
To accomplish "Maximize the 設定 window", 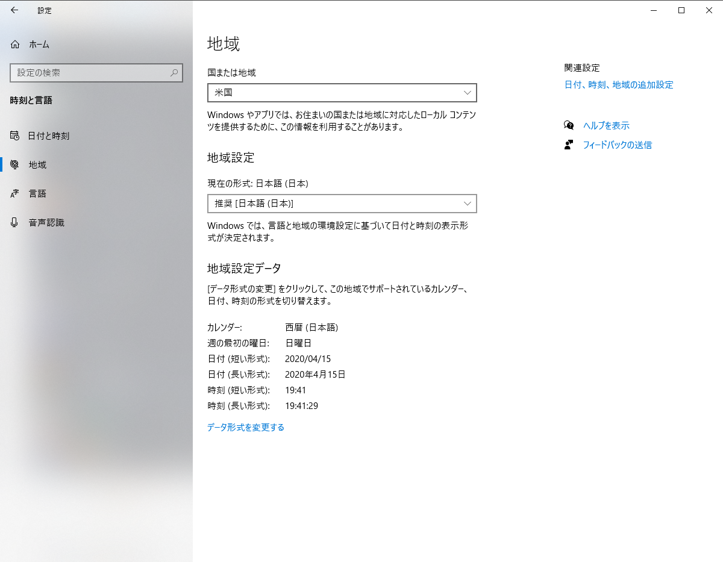I will click(681, 10).
